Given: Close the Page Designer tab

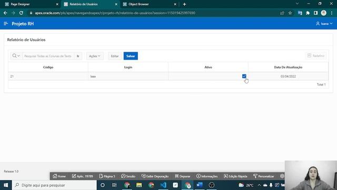Looking at the screenshot, I should point(57,4).
